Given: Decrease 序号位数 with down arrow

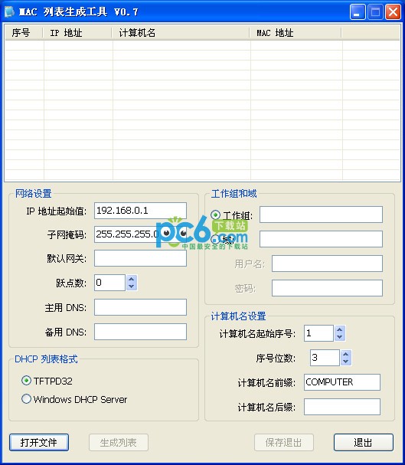Looking at the screenshot, I should point(346,362).
